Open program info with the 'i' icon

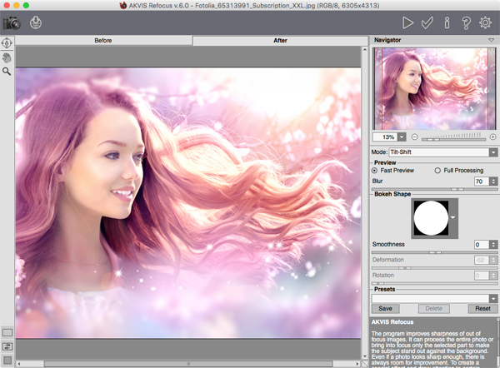pos(447,22)
